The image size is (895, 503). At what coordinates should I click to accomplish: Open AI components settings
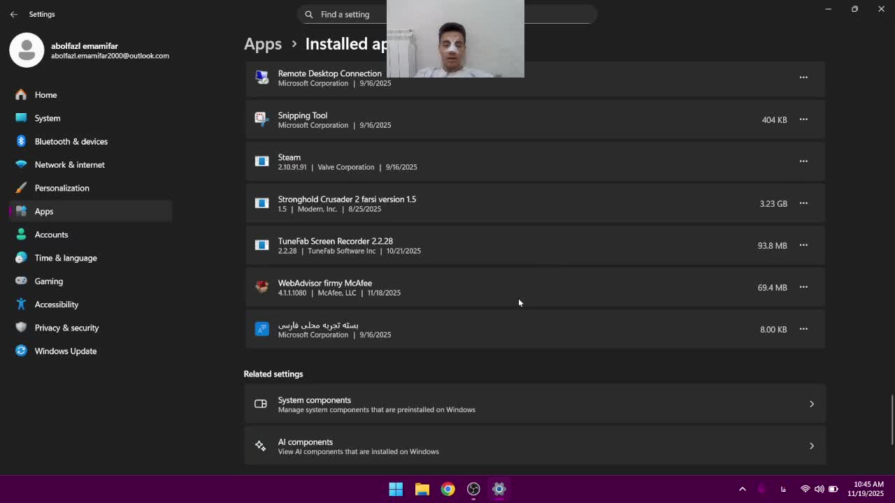tap(535, 446)
